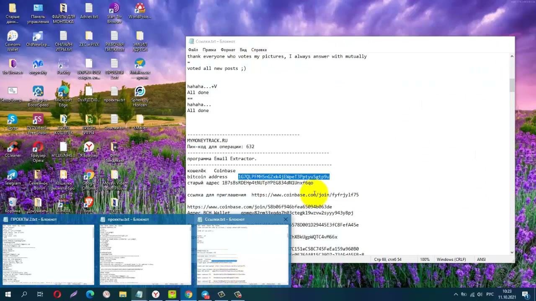
Task: Click the 100% zoom status bar entry
Action: tap(425, 260)
